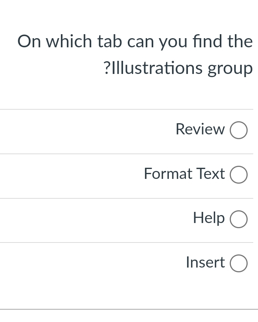
Task: Click the Insert answer label text
Action: coord(205,262)
